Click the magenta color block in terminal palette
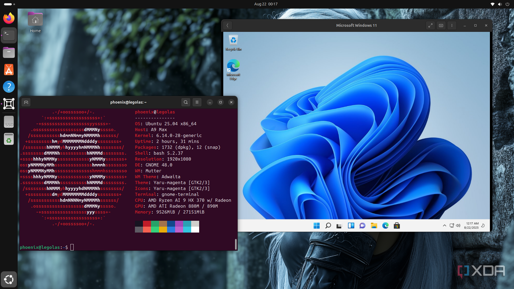Viewport: 514px width, 289px height. [179, 224]
